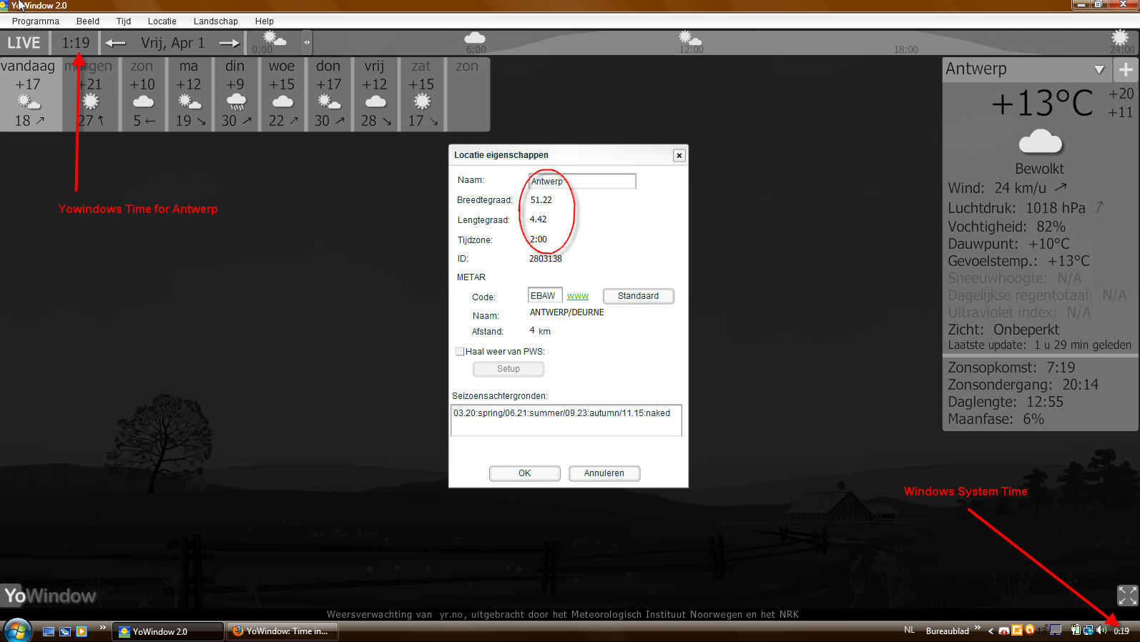
Task: Open the Tijd menu
Action: (x=124, y=21)
